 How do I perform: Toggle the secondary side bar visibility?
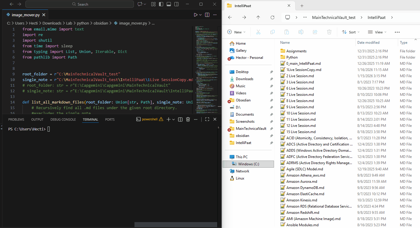click(x=176, y=4)
